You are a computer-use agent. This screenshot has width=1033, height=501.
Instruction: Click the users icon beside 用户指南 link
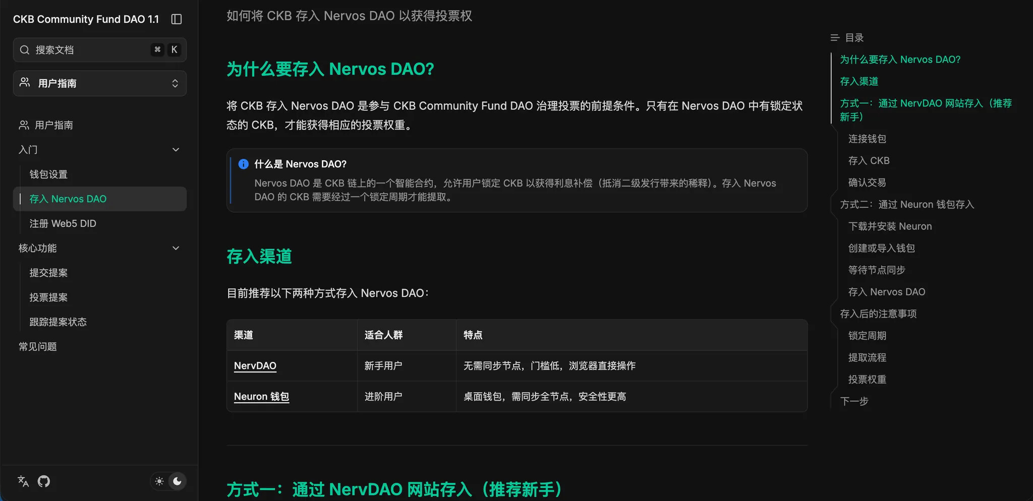tap(24, 125)
